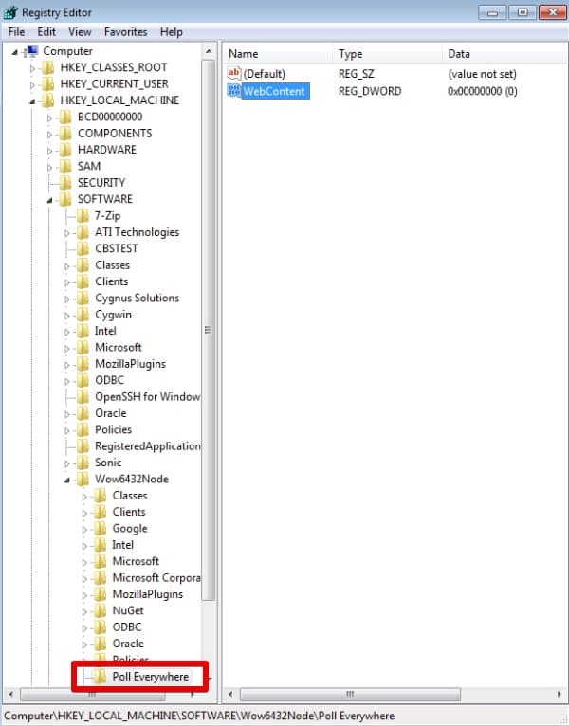Expand the Google key under Wow6432Node

pyautogui.click(x=84, y=529)
